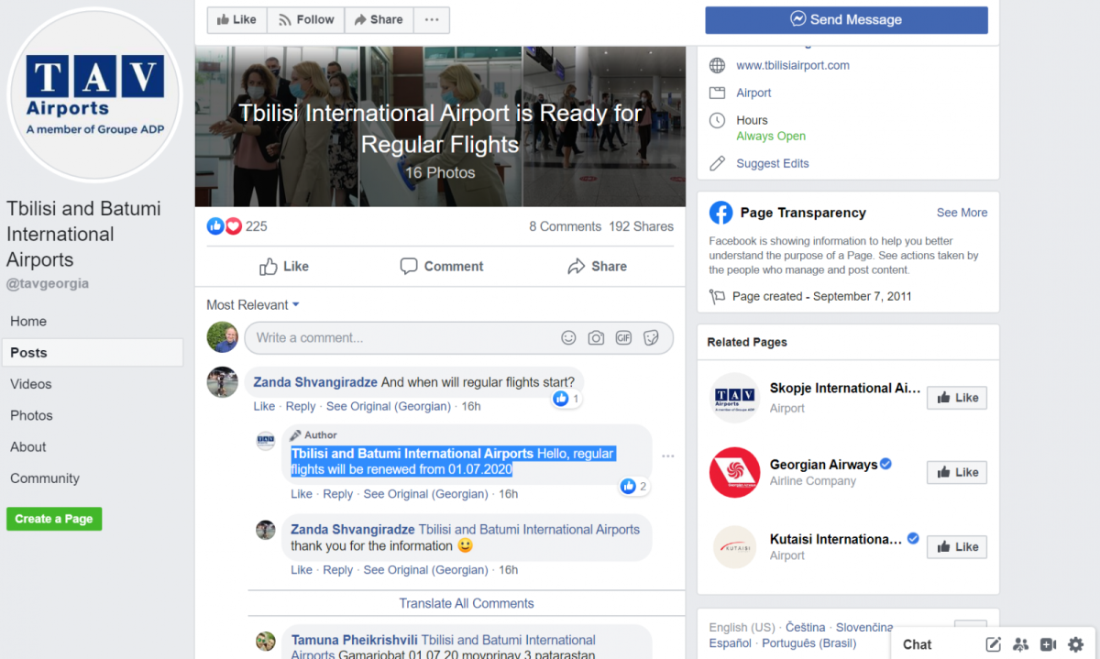Click the camera photo attachment icon
1100x659 pixels.
(x=596, y=338)
